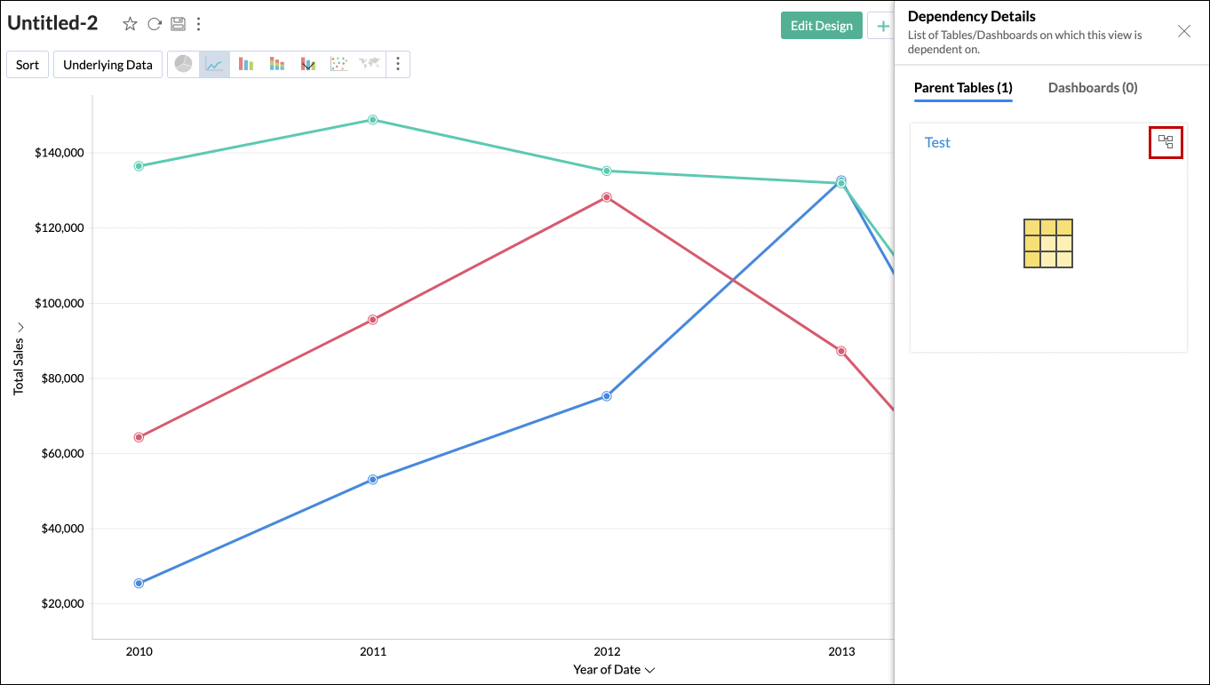
Task: Select the combination chart type
Action: coord(308,64)
